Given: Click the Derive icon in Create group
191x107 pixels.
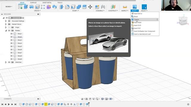Looking at the screenshot, I should coord(54,7).
